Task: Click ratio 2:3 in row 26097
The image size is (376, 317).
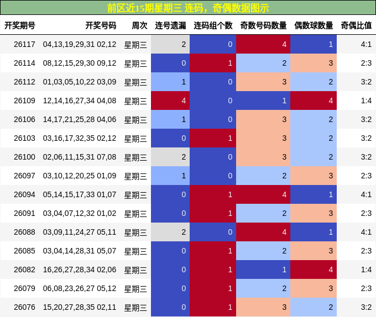Action: tap(366, 176)
